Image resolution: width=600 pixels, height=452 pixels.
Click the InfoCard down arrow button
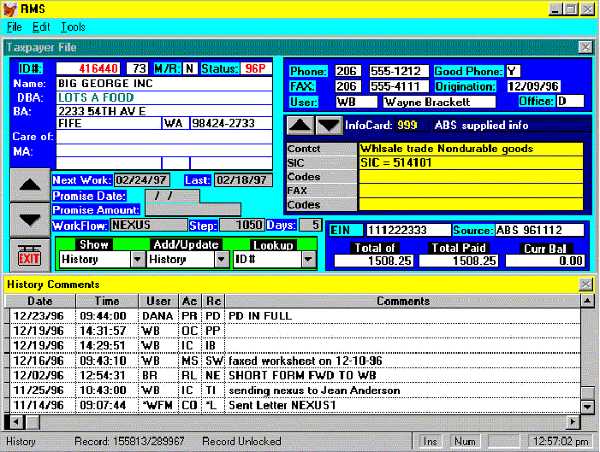click(329, 126)
